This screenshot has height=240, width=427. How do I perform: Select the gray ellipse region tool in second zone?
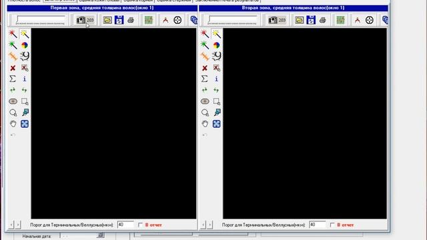[x=205, y=101]
